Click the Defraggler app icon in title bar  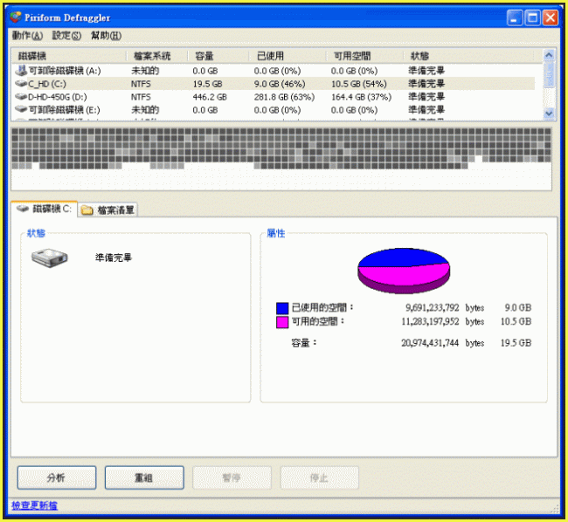click(x=16, y=17)
